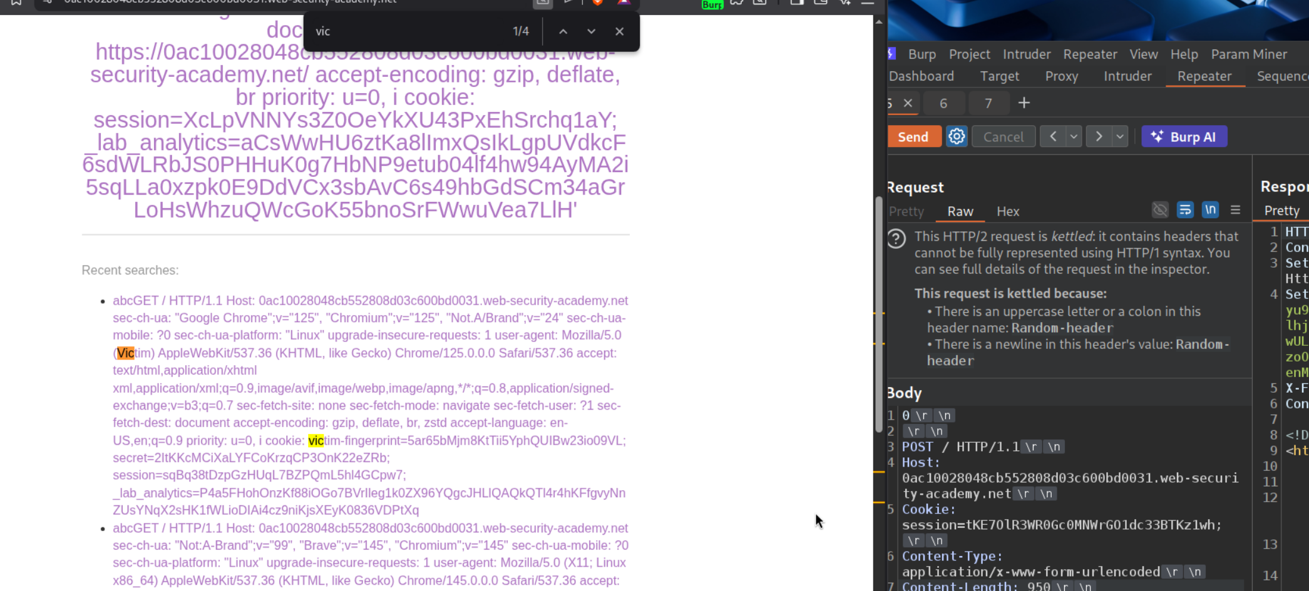
Task: Toggle line wrap in request editor
Action: point(1184,210)
